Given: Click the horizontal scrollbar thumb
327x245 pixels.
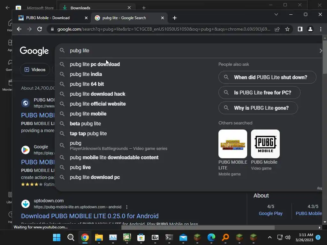Looking at the screenshot, I should tap(198, 227).
